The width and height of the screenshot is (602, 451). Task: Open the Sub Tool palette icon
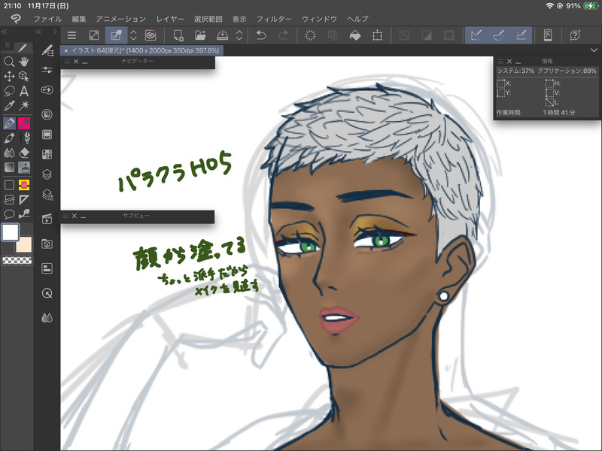click(47, 50)
